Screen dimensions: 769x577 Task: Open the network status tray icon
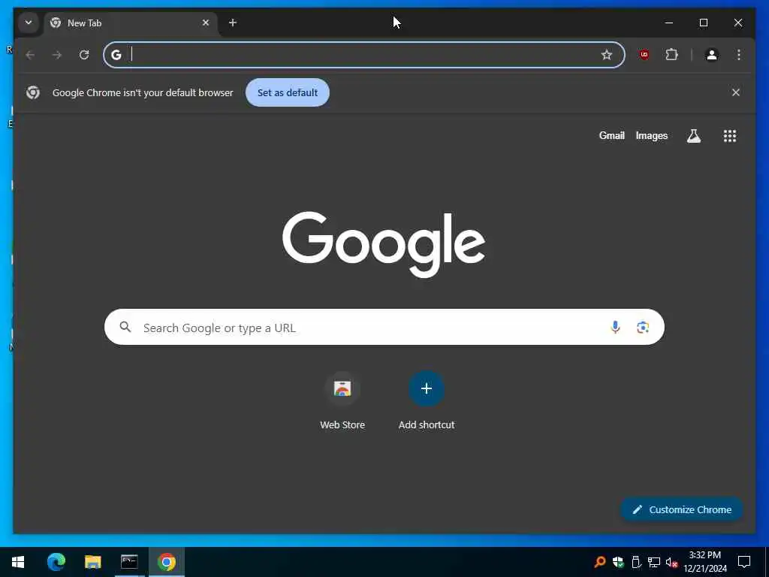pos(654,562)
